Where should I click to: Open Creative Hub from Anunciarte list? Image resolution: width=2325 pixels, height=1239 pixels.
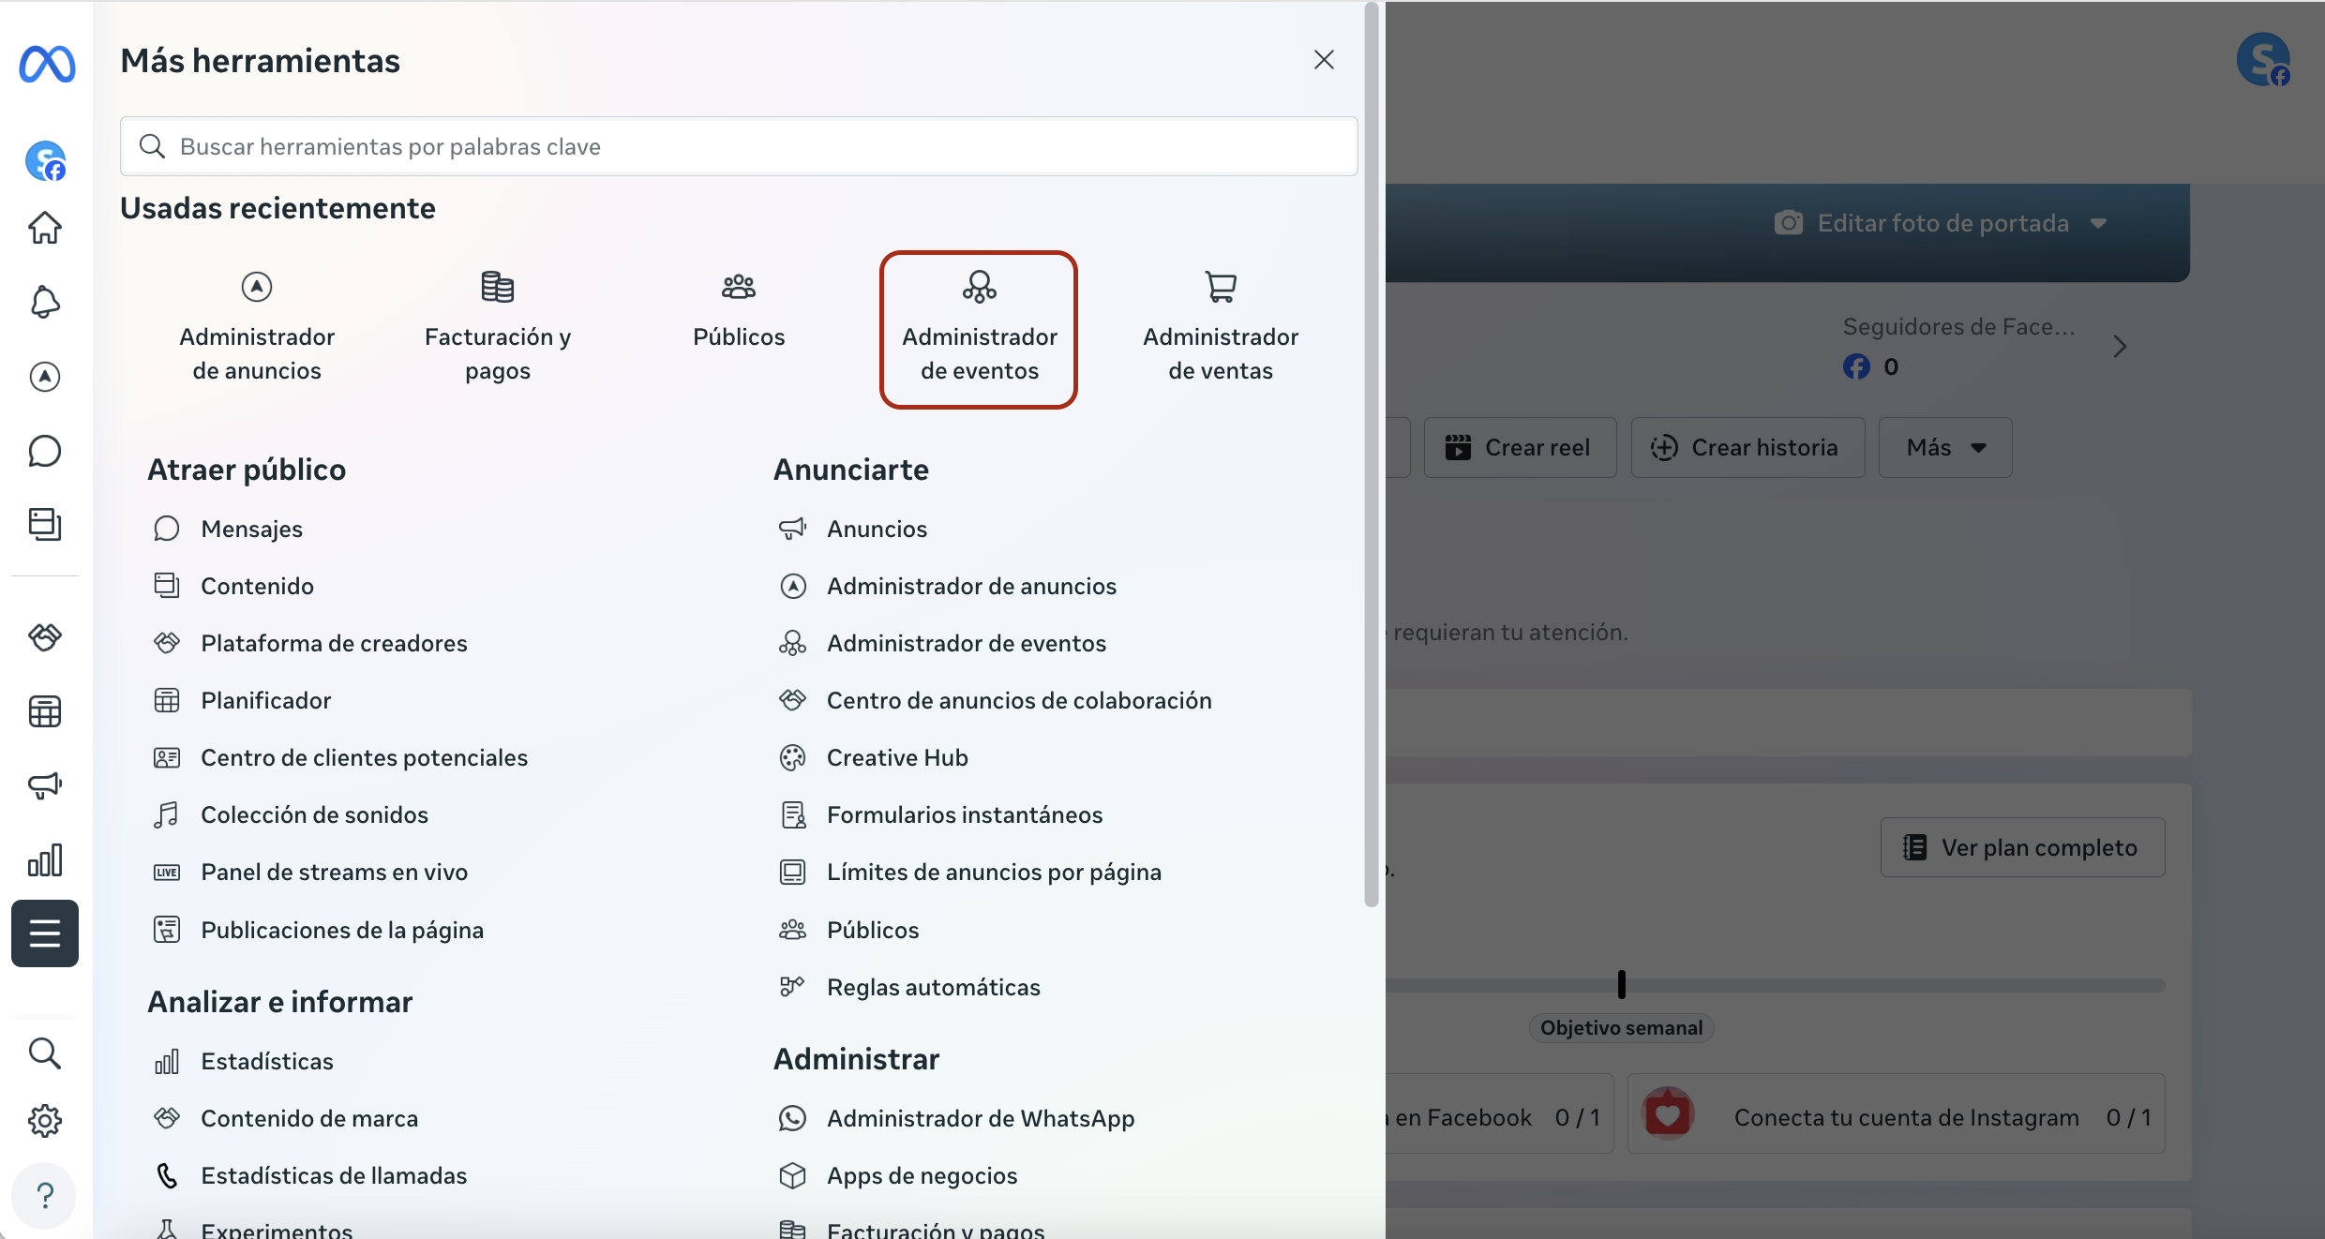[897, 757]
